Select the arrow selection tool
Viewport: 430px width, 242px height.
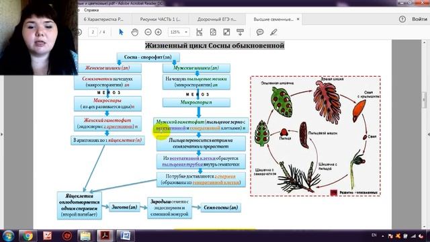pyautogui.click(x=121, y=32)
